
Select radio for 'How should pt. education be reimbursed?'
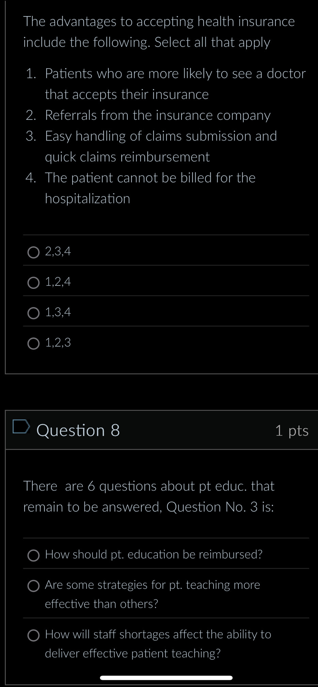[33, 555]
